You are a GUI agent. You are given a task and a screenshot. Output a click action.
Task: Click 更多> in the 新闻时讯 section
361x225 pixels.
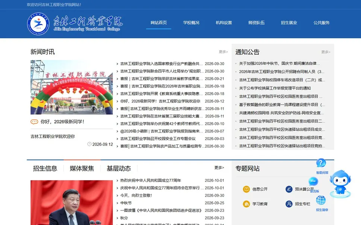[x=223, y=52]
